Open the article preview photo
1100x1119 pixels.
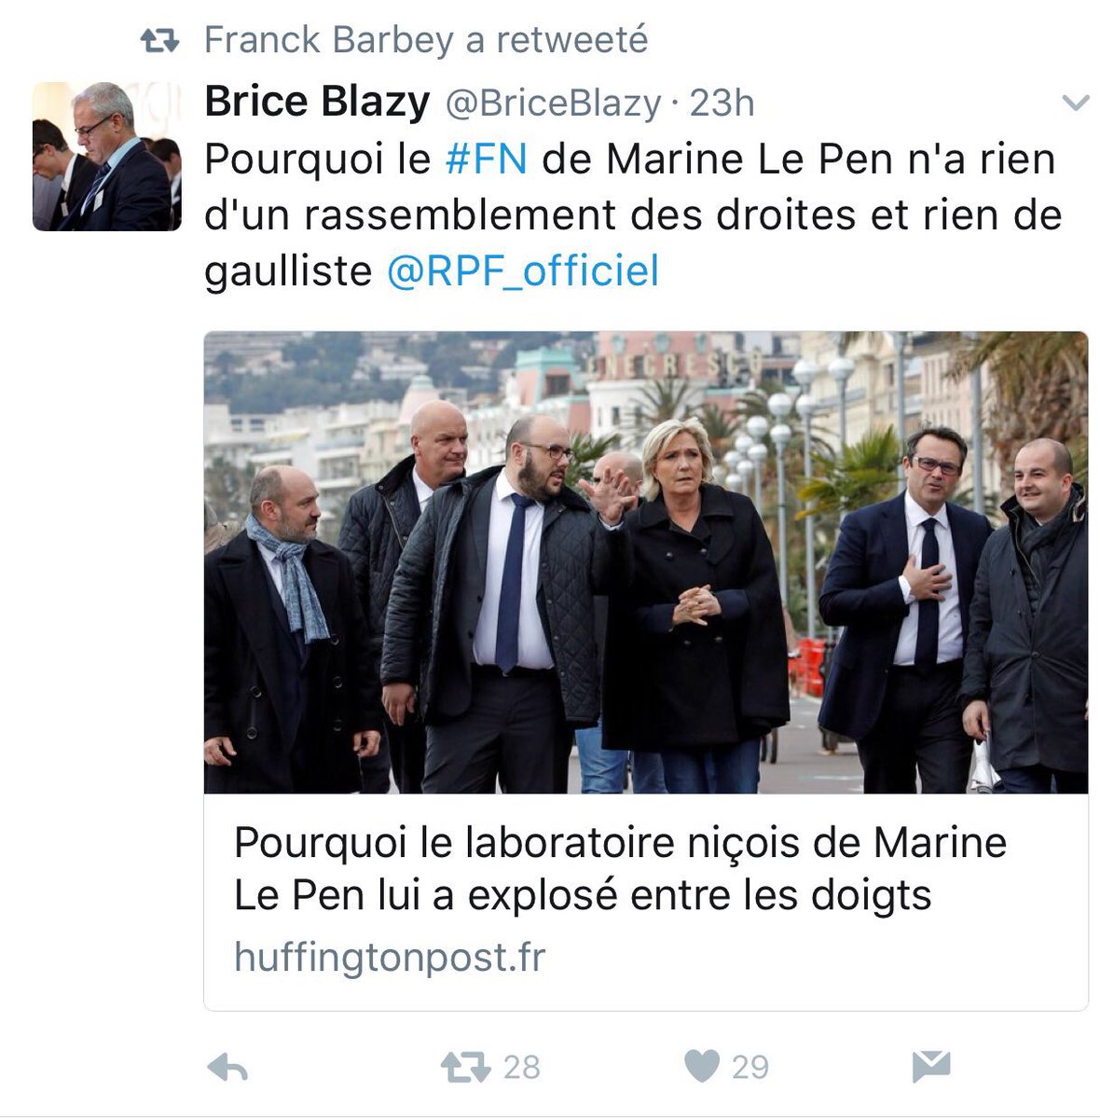[x=646, y=562]
